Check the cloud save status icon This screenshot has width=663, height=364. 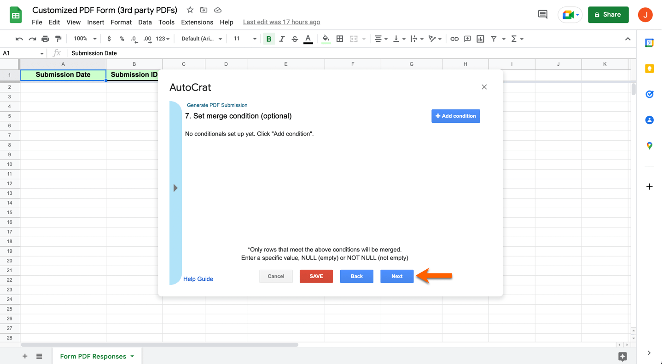218,10
